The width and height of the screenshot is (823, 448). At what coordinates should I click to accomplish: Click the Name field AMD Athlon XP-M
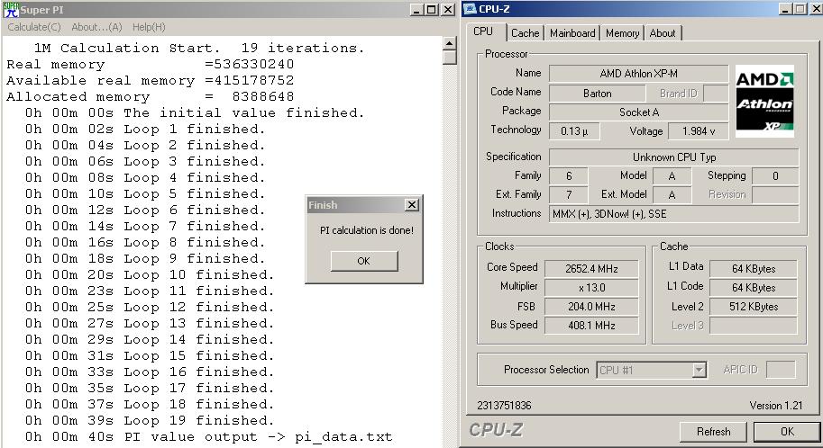pyautogui.click(x=639, y=74)
